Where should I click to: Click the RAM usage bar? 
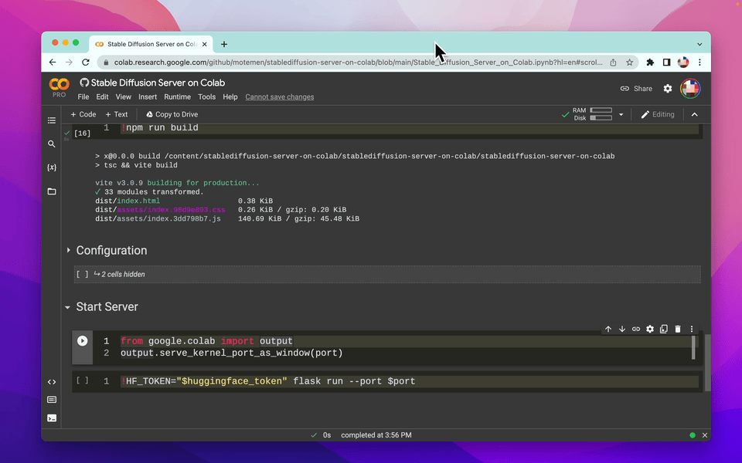pyautogui.click(x=601, y=110)
